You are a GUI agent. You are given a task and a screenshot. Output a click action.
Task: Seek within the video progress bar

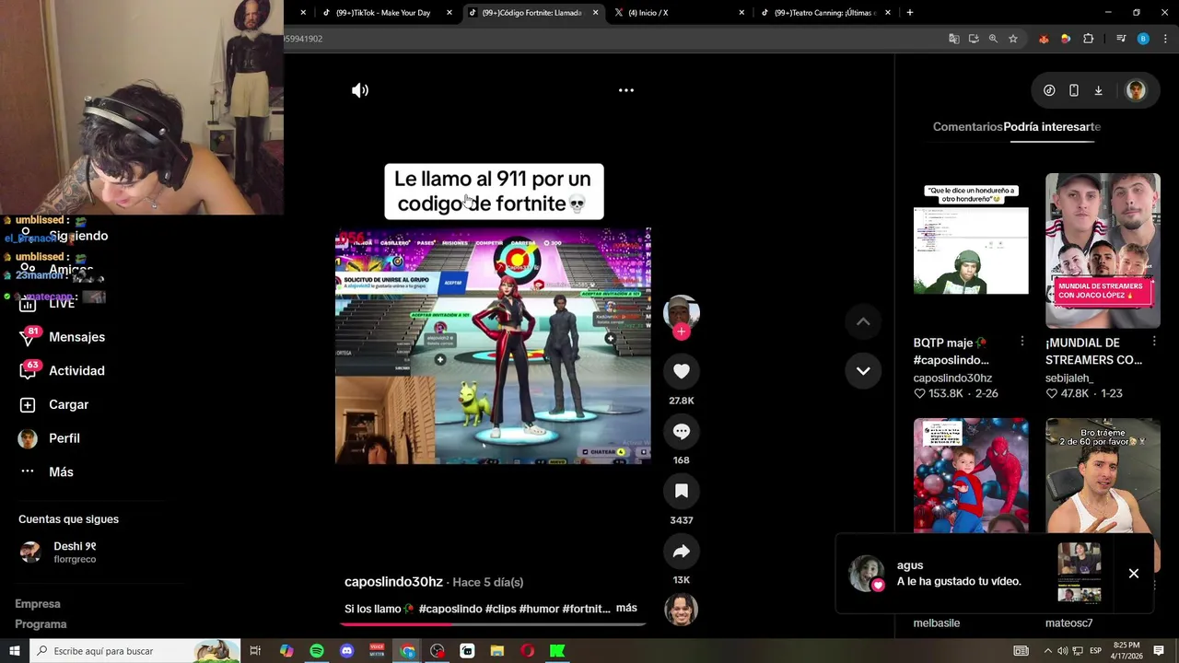(493, 623)
